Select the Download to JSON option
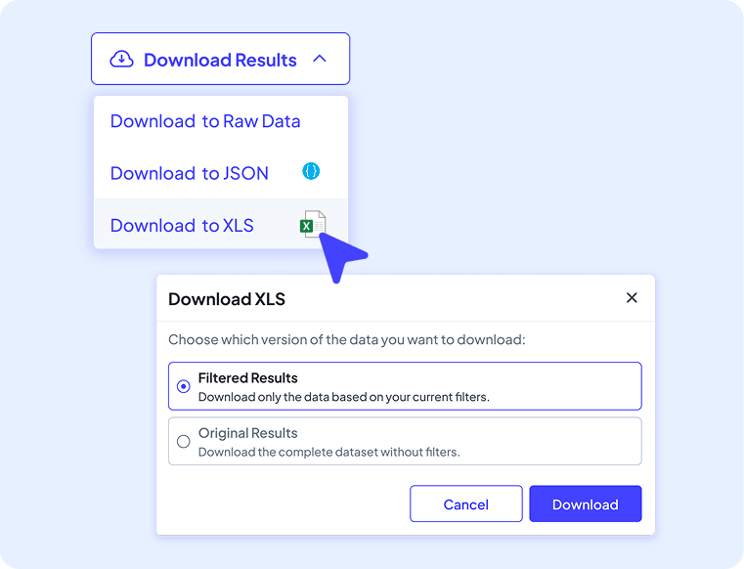Viewport: 744px width, 569px height. click(x=190, y=173)
